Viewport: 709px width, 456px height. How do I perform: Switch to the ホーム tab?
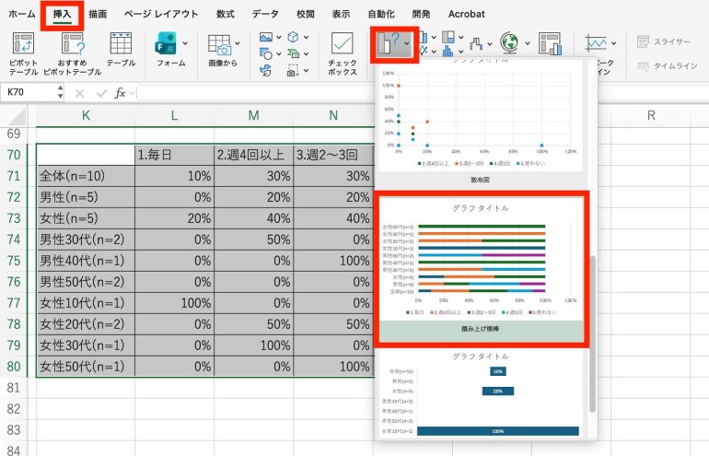(21, 14)
